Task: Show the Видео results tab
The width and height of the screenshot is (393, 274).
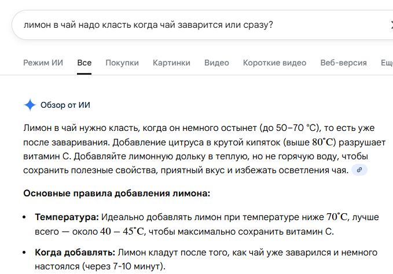Action: [x=216, y=63]
